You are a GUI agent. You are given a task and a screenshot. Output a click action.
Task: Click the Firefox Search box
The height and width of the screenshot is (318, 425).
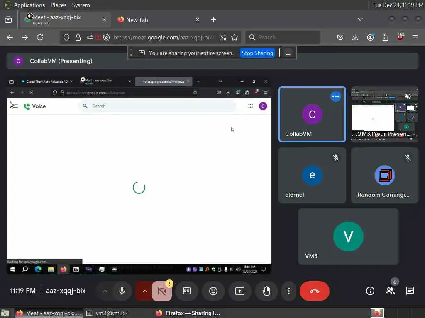point(283,37)
